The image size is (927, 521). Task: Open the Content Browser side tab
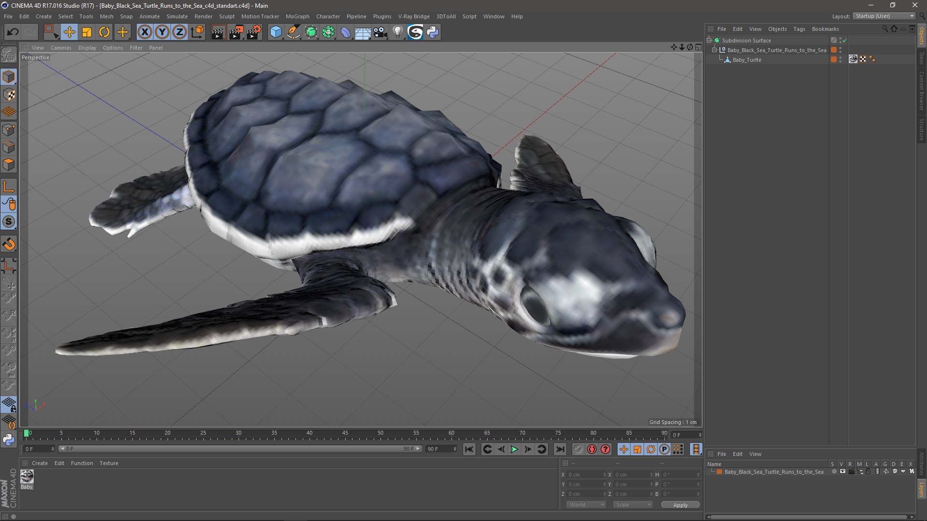point(921,91)
